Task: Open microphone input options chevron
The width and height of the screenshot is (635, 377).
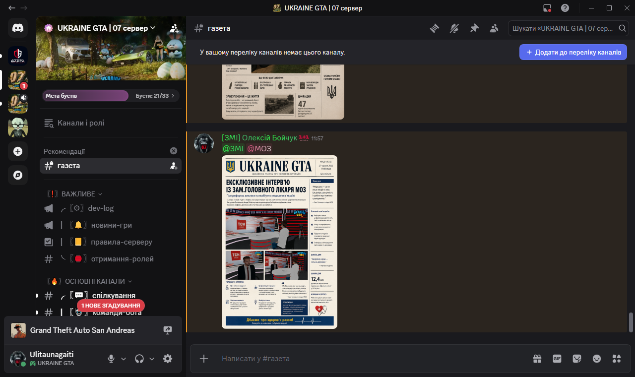Action: [124, 359]
